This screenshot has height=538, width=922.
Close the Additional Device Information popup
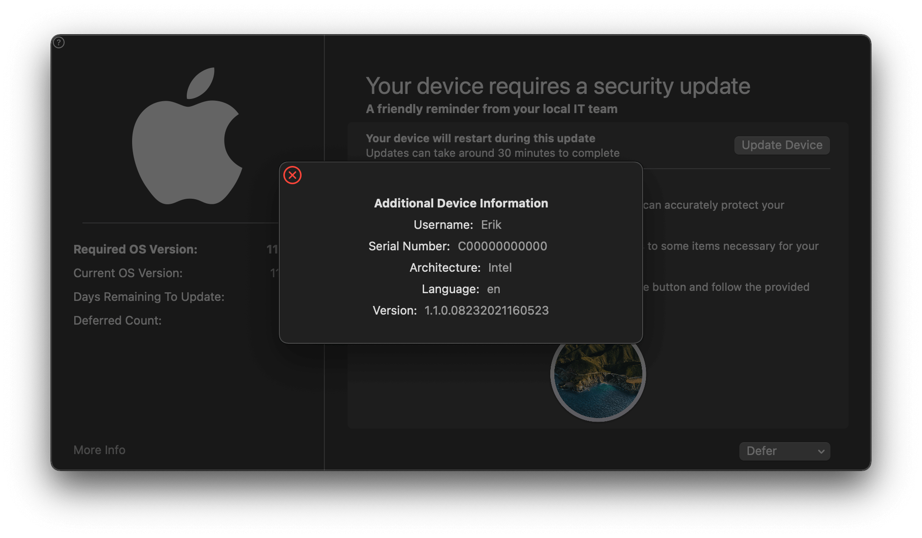(x=292, y=175)
